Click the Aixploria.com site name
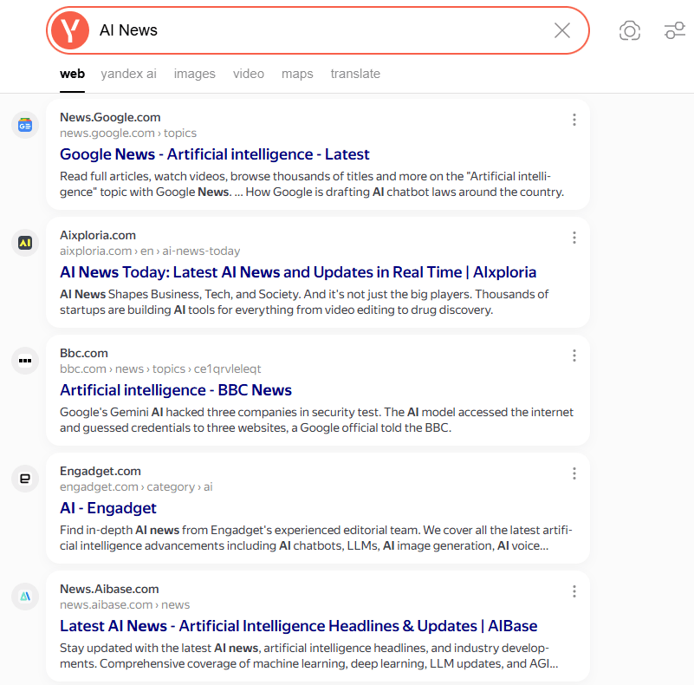The width and height of the screenshot is (694, 685). tap(98, 235)
